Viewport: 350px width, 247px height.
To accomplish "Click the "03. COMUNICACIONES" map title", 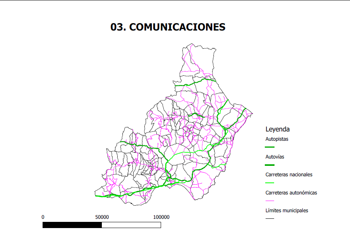I will 168,27.
